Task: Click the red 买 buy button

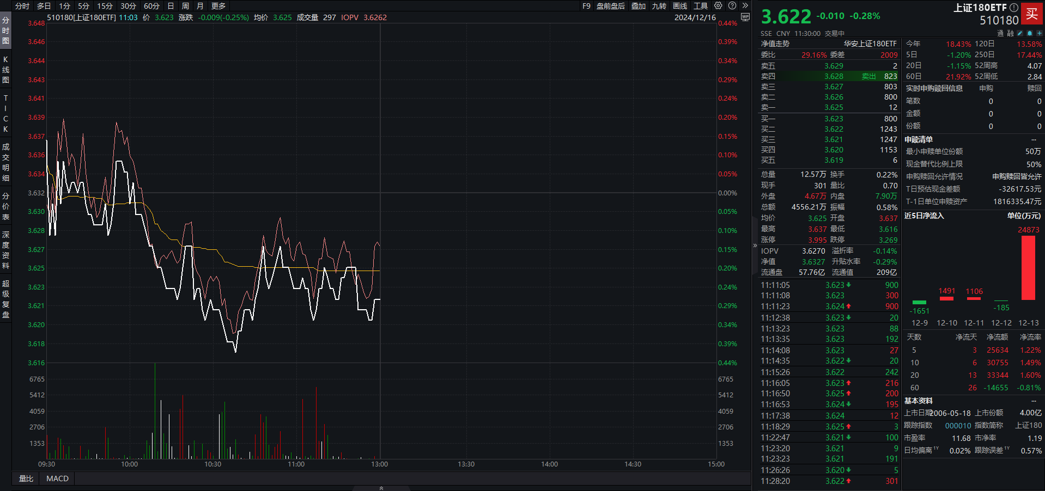Action: (x=1032, y=14)
